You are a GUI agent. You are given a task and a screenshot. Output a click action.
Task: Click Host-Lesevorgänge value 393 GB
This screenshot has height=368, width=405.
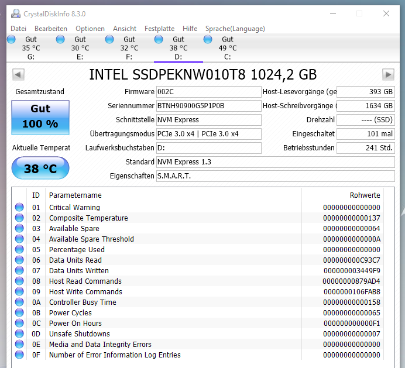point(366,92)
